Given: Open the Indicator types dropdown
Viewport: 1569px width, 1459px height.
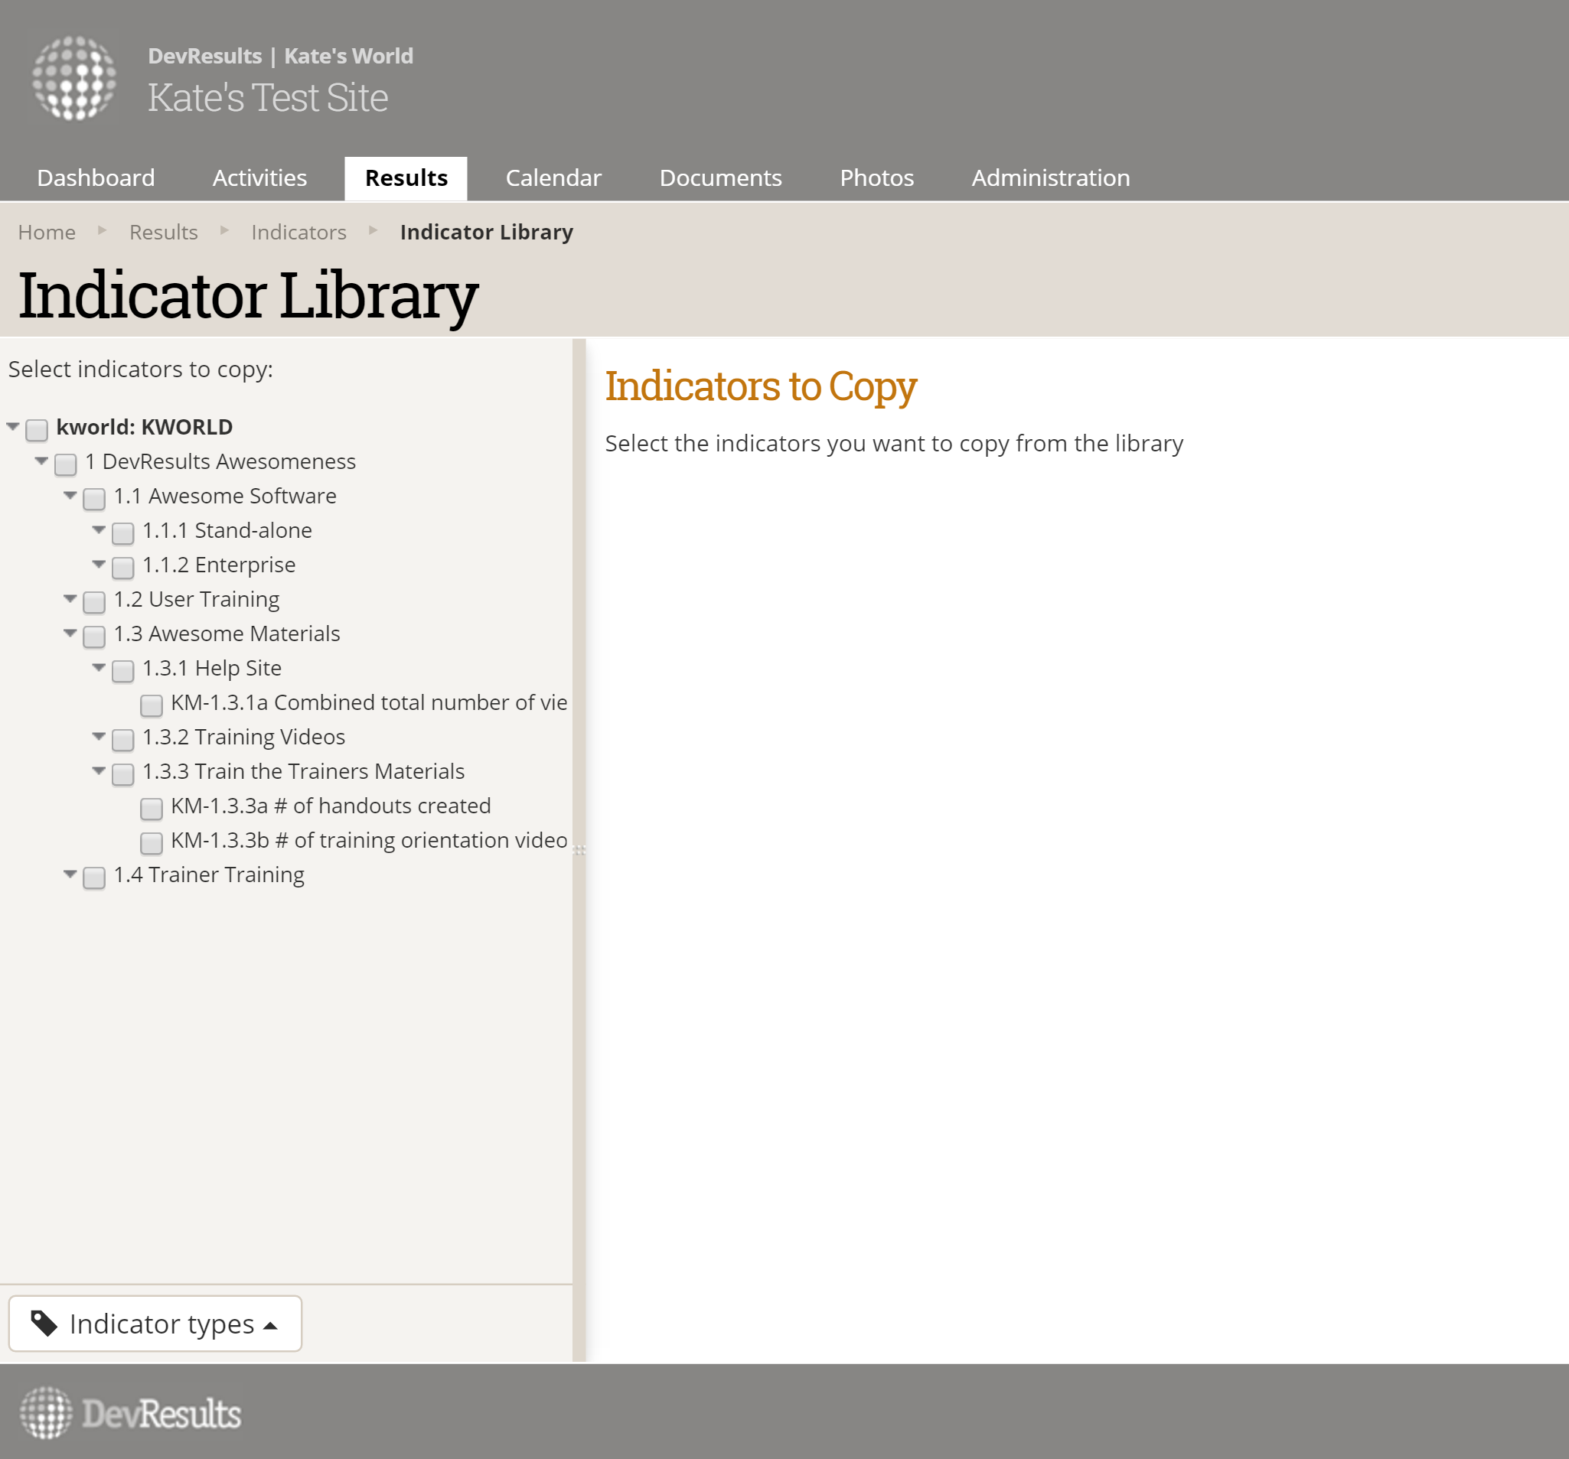Looking at the screenshot, I should (x=155, y=1324).
